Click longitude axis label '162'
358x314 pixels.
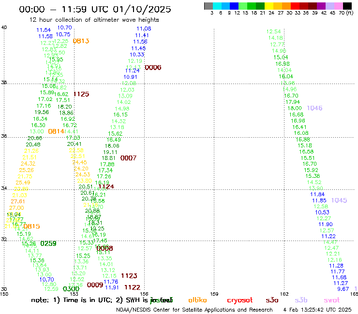point(284,294)
